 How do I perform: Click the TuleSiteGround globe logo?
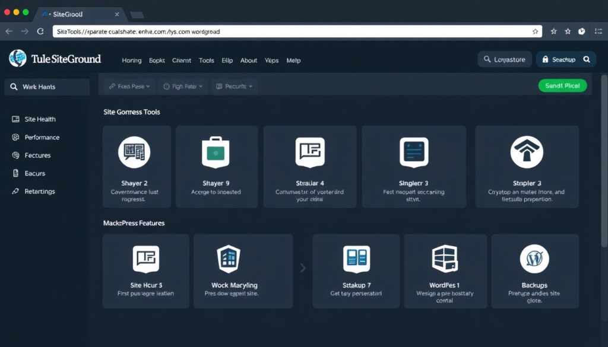pyautogui.click(x=18, y=59)
